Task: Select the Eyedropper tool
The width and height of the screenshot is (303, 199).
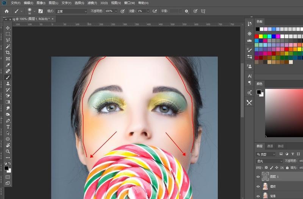Action: coord(8,65)
